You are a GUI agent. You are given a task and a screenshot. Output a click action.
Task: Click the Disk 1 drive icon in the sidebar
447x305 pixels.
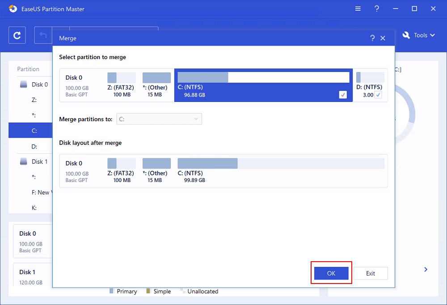[24, 161]
